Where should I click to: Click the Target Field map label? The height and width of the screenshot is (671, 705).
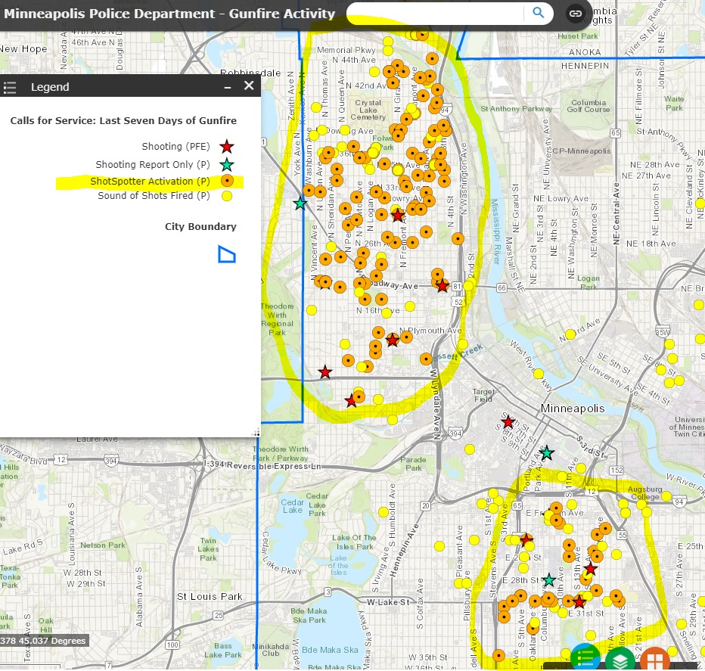coord(484,396)
